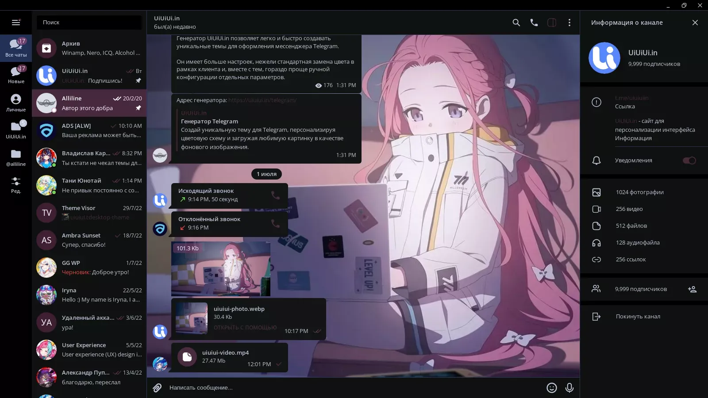
Task: Record a voice message with microphone
Action: [x=569, y=388]
